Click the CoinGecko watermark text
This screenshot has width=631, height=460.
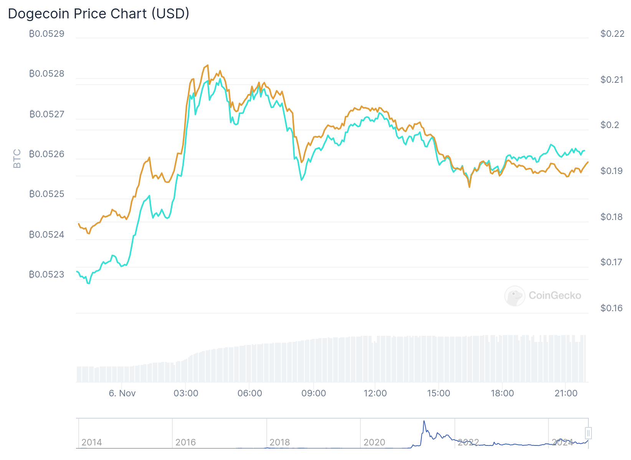(555, 296)
